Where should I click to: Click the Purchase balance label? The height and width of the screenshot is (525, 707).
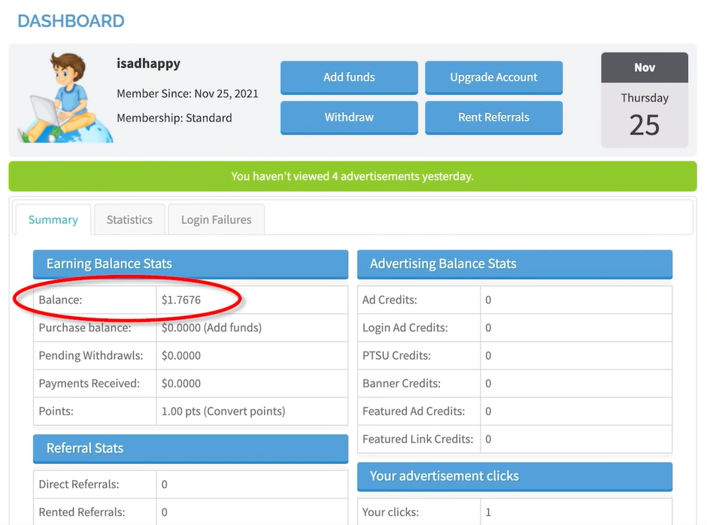(x=85, y=327)
